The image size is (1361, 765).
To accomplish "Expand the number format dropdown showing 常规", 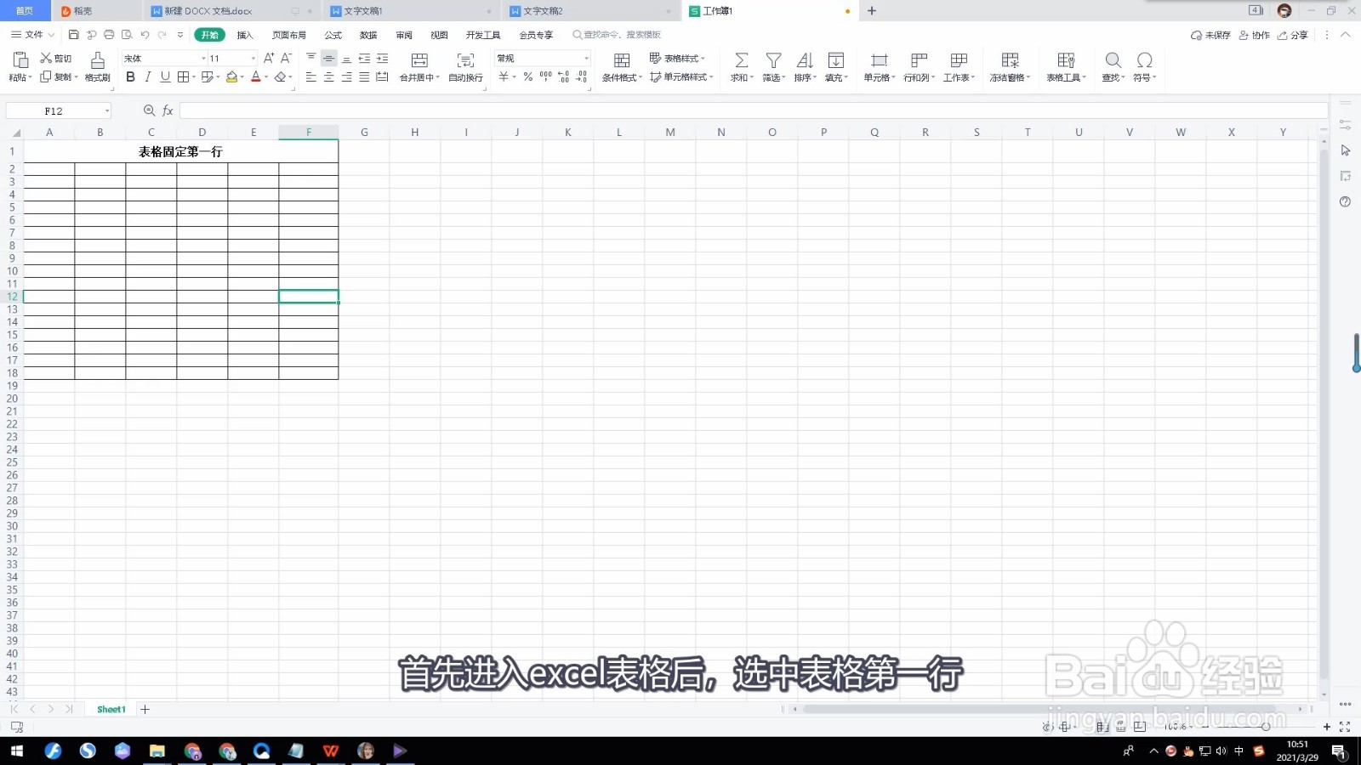I will [587, 58].
